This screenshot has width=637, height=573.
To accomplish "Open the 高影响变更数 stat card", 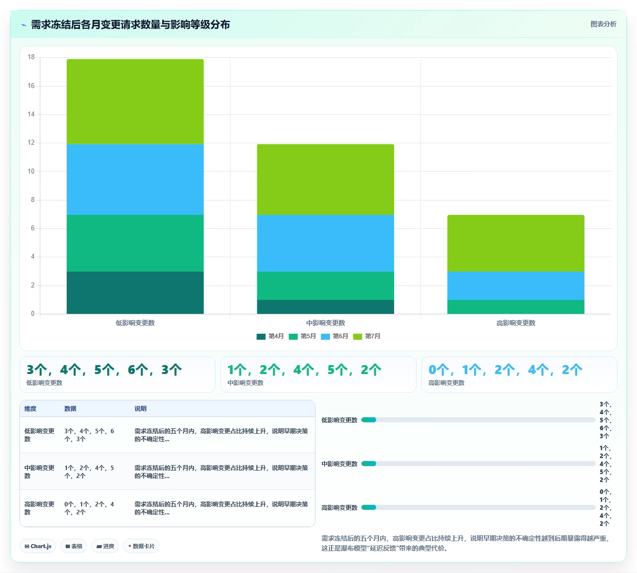I will [x=519, y=375].
